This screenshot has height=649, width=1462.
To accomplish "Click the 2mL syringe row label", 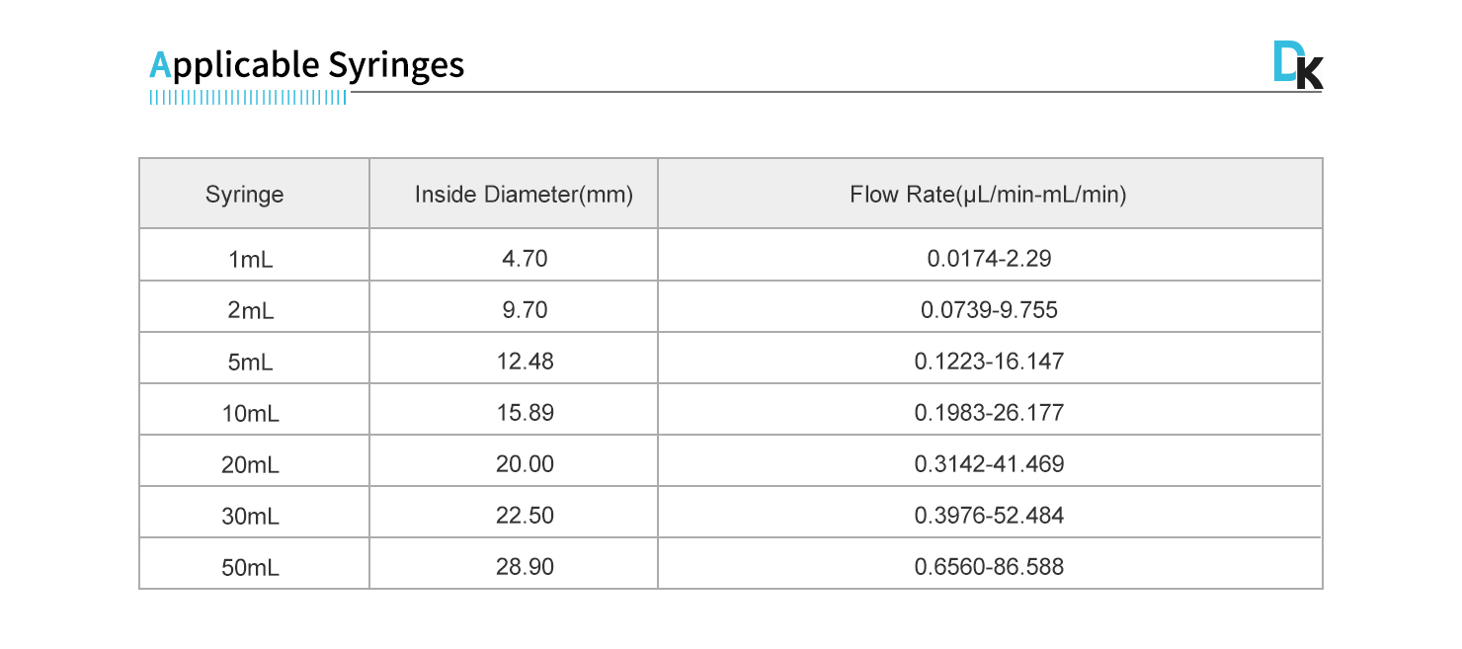I will click(x=251, y=311).
